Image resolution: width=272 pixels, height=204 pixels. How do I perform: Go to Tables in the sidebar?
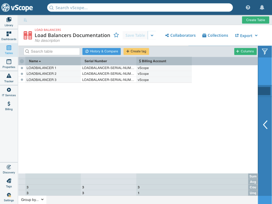click(x=9, y=50)
